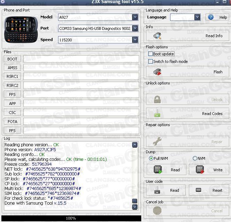Open the Port dropdown arrow

(135, 28)
